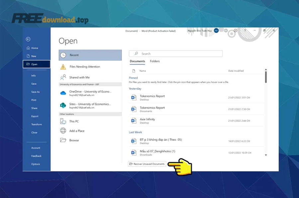Click into the Search field

pos(176,53)
